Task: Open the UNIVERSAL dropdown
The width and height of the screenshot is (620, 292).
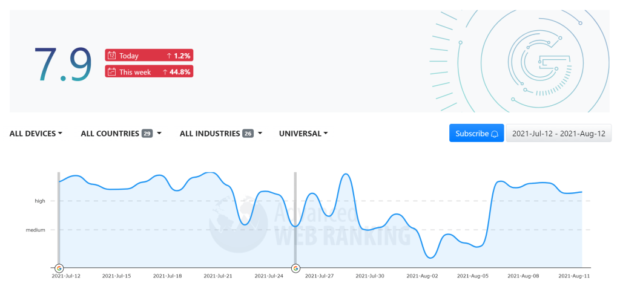Action: click(303, 134)
